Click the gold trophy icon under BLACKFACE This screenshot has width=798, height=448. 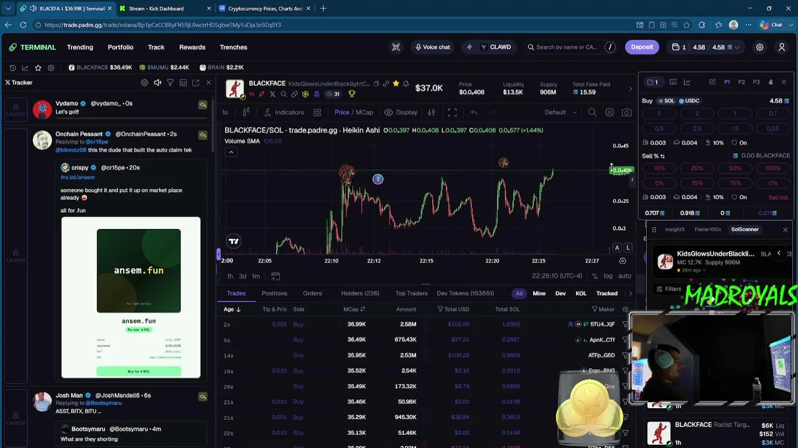(351, 95)
